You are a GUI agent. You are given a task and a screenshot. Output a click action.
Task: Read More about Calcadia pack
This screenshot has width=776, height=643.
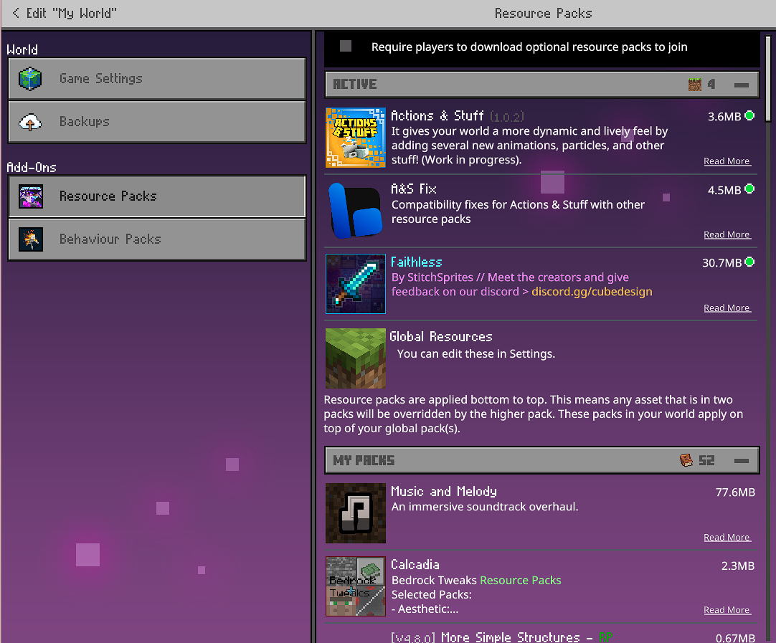click(727, 610)
